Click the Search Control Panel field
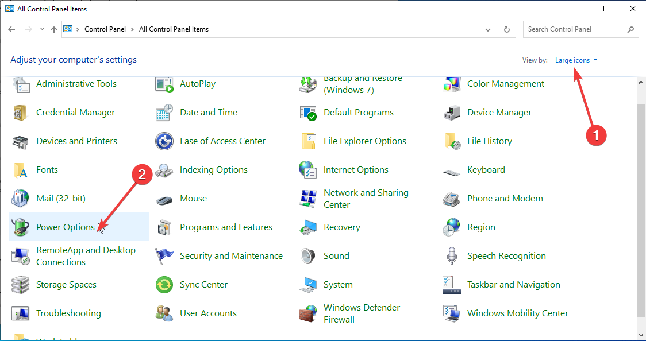 click(581, 29)
